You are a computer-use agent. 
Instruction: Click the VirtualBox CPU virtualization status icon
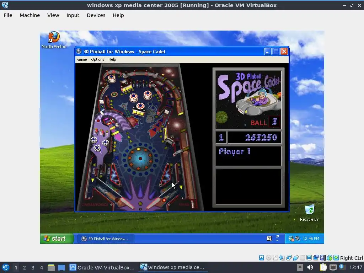coord(323,258)
